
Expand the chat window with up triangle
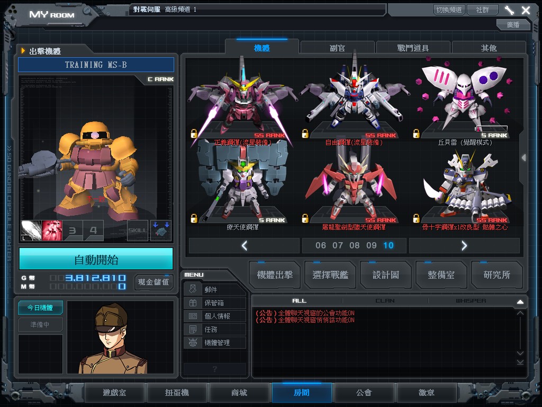point(520,302)
